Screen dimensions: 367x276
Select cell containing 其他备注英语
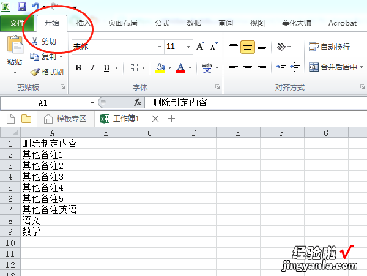point(53,209)
